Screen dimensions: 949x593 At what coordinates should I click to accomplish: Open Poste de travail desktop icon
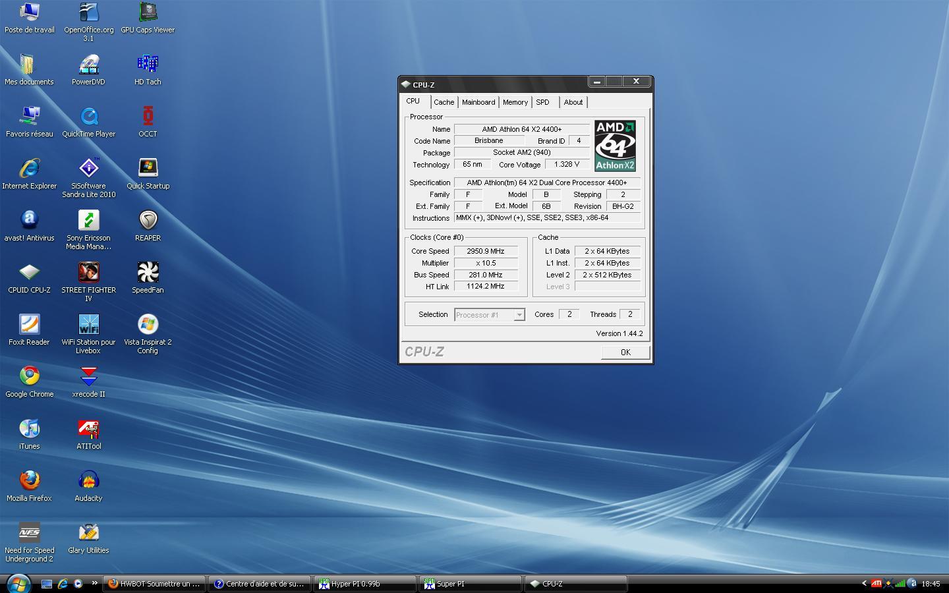[x=30, y=18]
